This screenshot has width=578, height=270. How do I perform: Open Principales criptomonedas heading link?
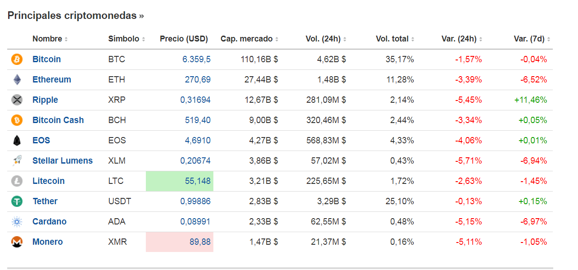[x=75, y=16]
